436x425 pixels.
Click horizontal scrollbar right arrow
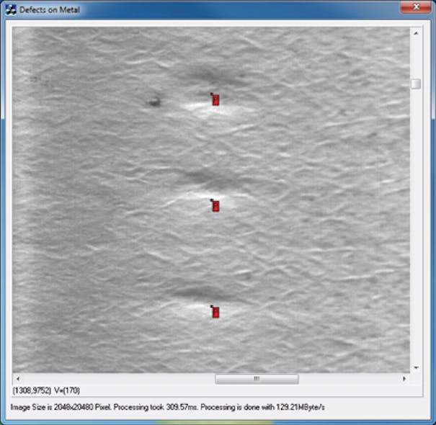pyautogui.click(x=405, y=379)
